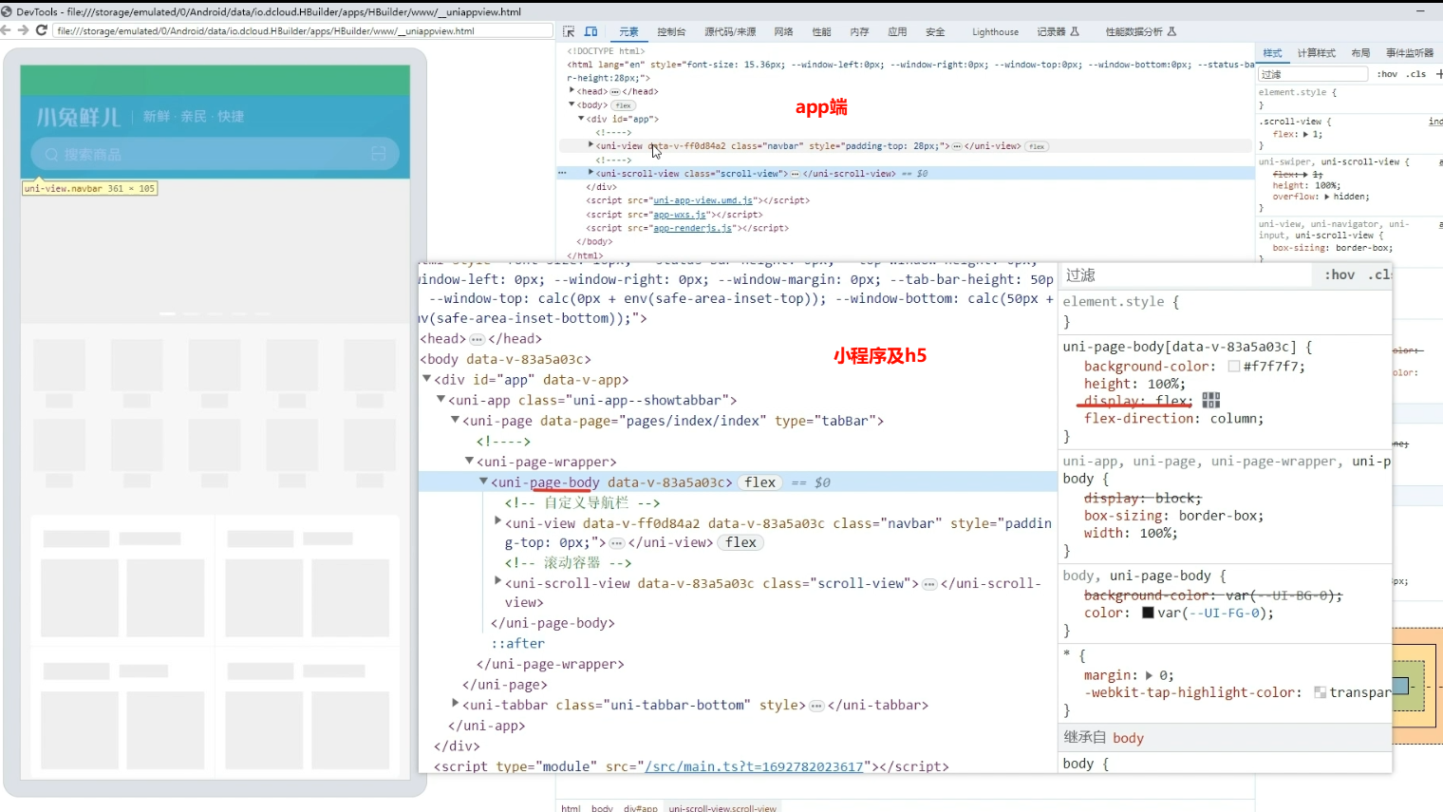Expand the uni-tabbar node

pos(455,705)
